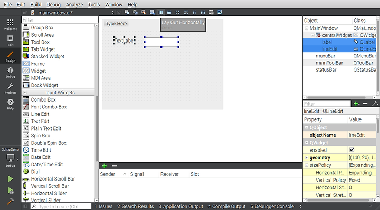Open the Application Output pane

coord(181,206)
